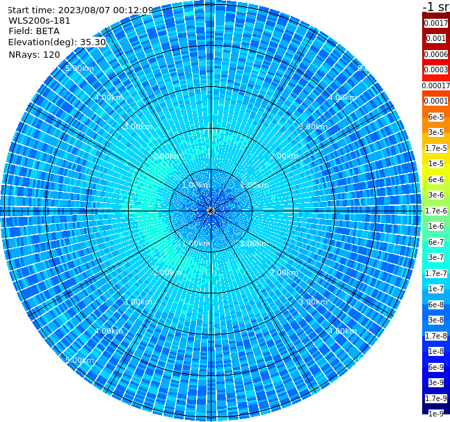The width and height of the screenshot is (450, 422).
Task: Select the 6e-8 colorbar tick
Action: (x=436, y=305)
